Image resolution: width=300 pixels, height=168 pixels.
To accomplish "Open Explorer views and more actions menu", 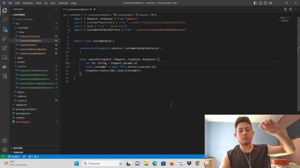I will pos(56,9).
